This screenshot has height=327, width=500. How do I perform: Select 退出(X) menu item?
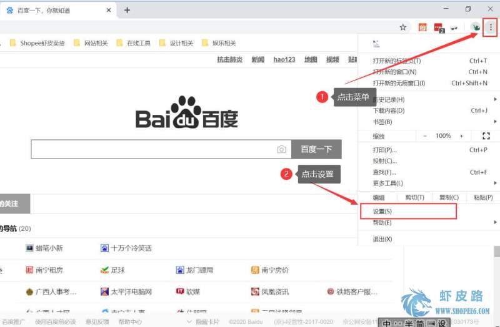429,239
